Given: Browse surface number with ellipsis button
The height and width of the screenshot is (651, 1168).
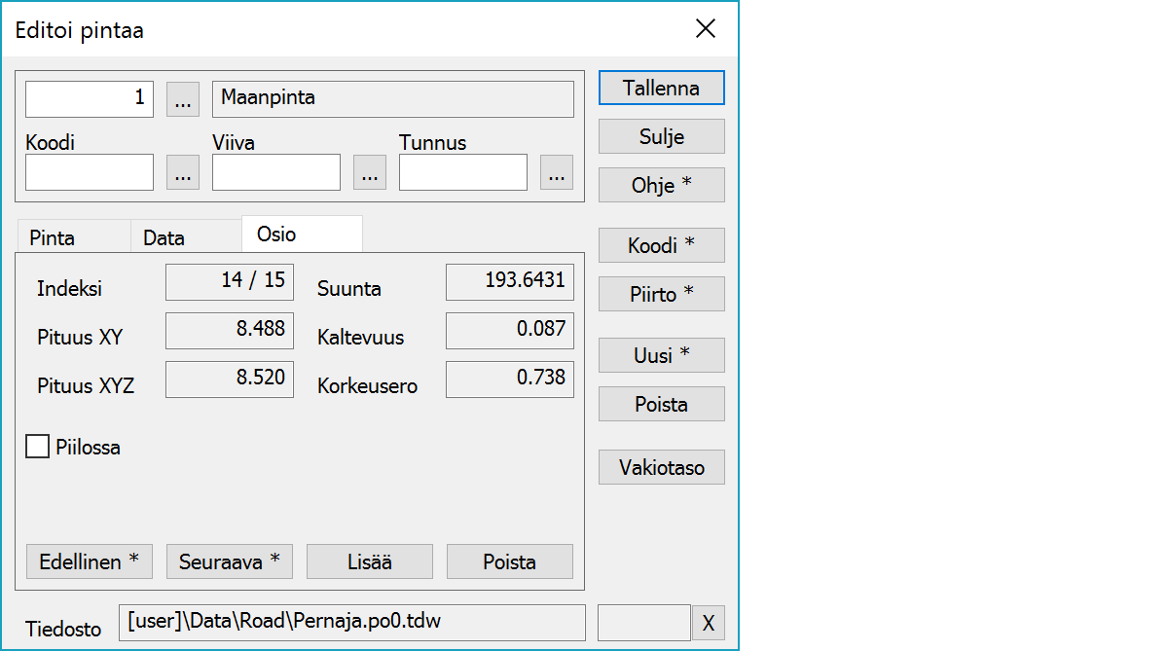Looking at the screenshot, I should point(183,99).
